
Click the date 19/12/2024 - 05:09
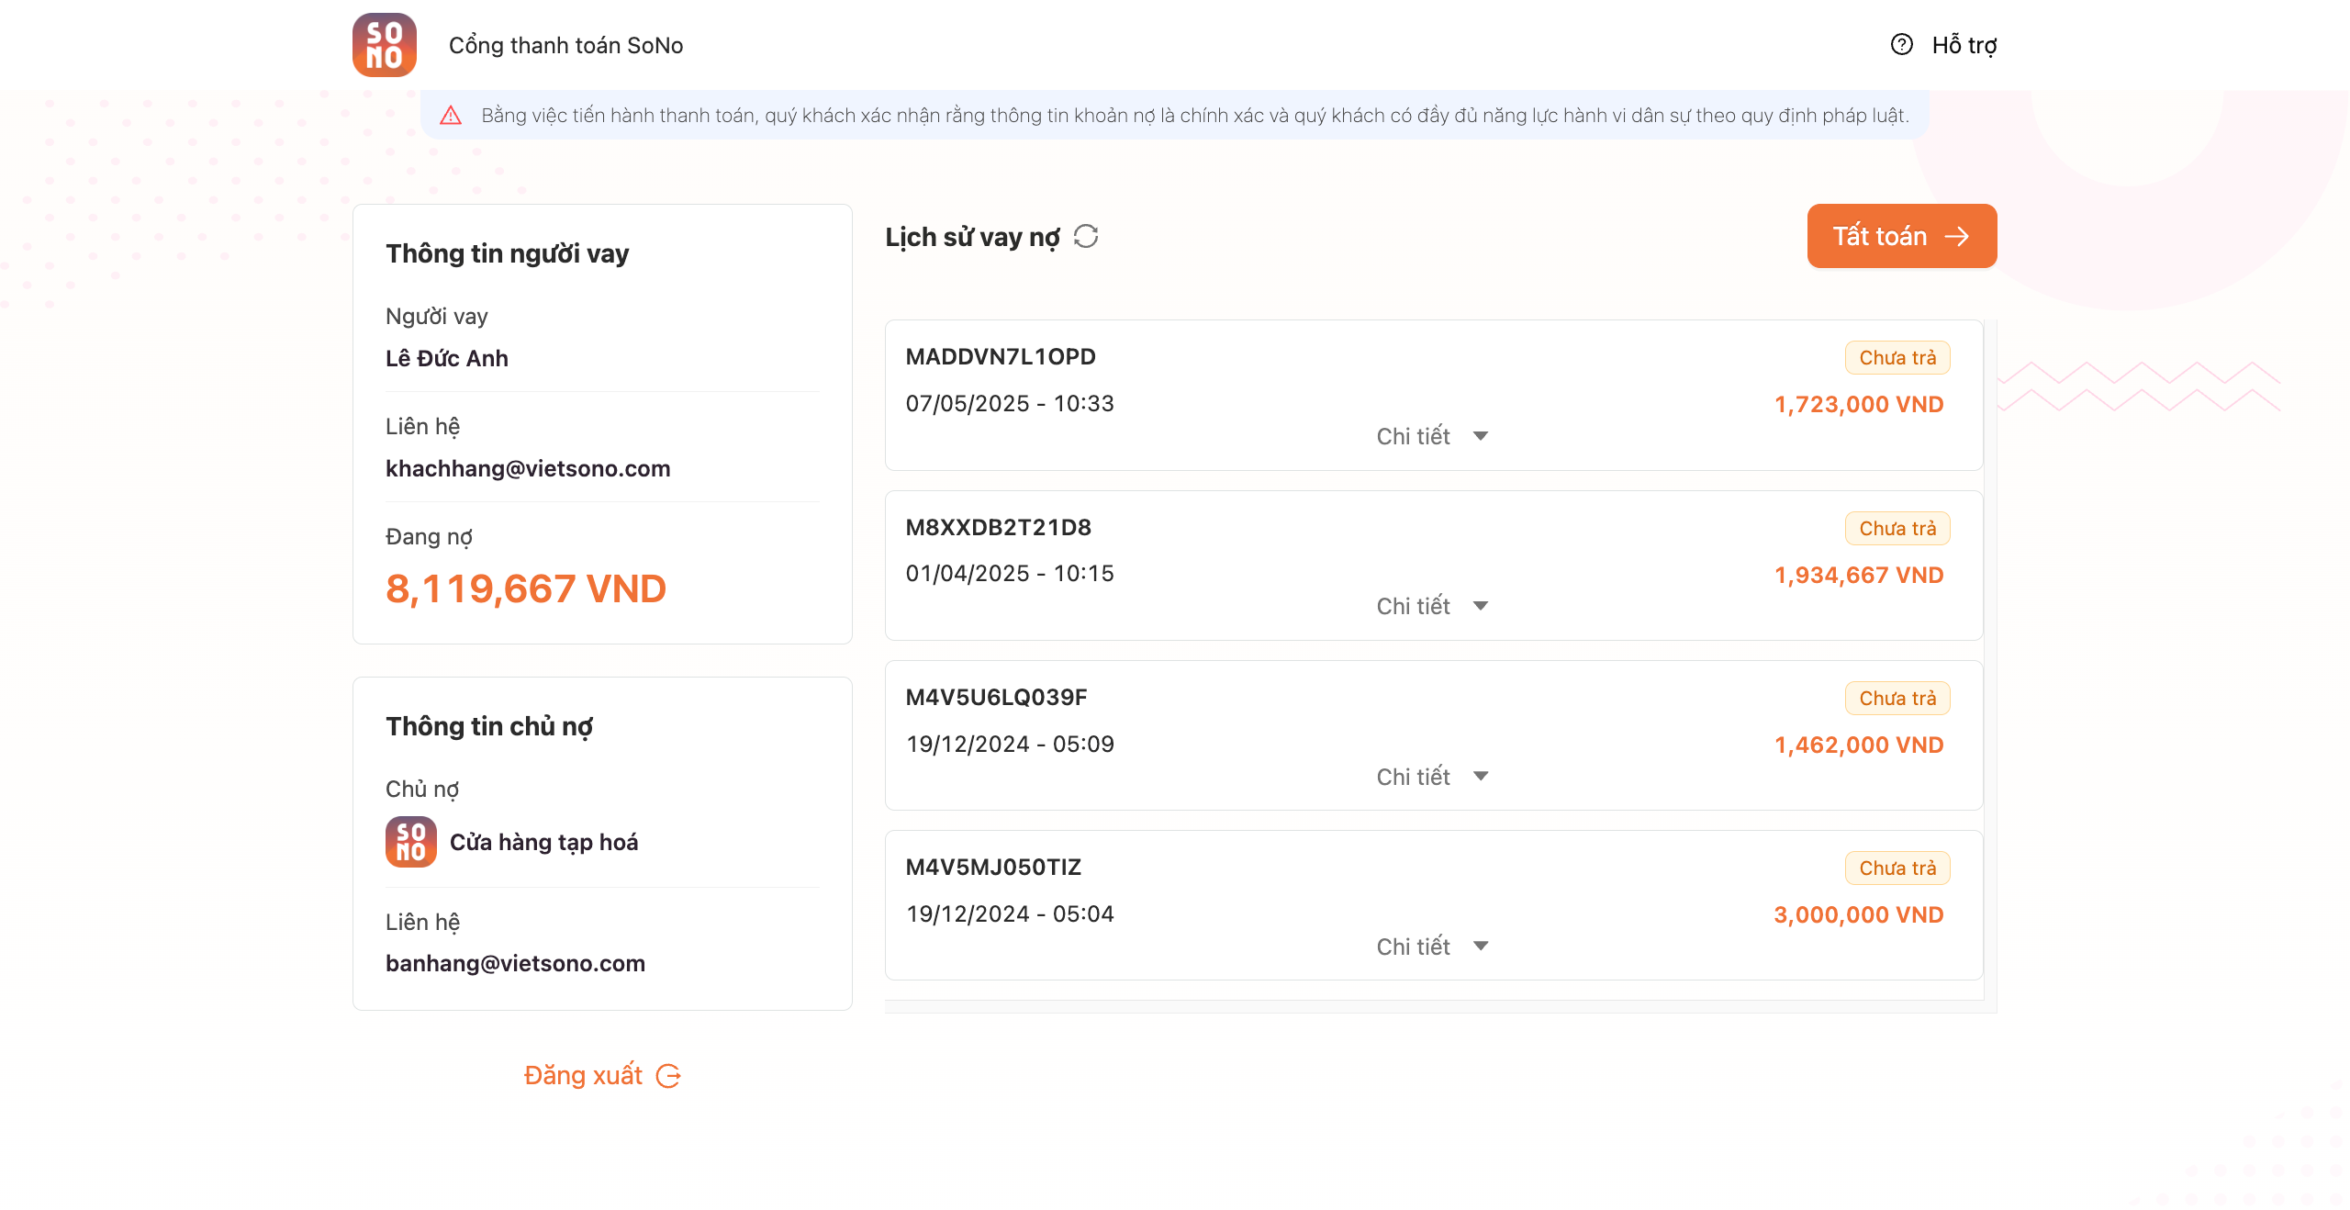pos(1010,744)
